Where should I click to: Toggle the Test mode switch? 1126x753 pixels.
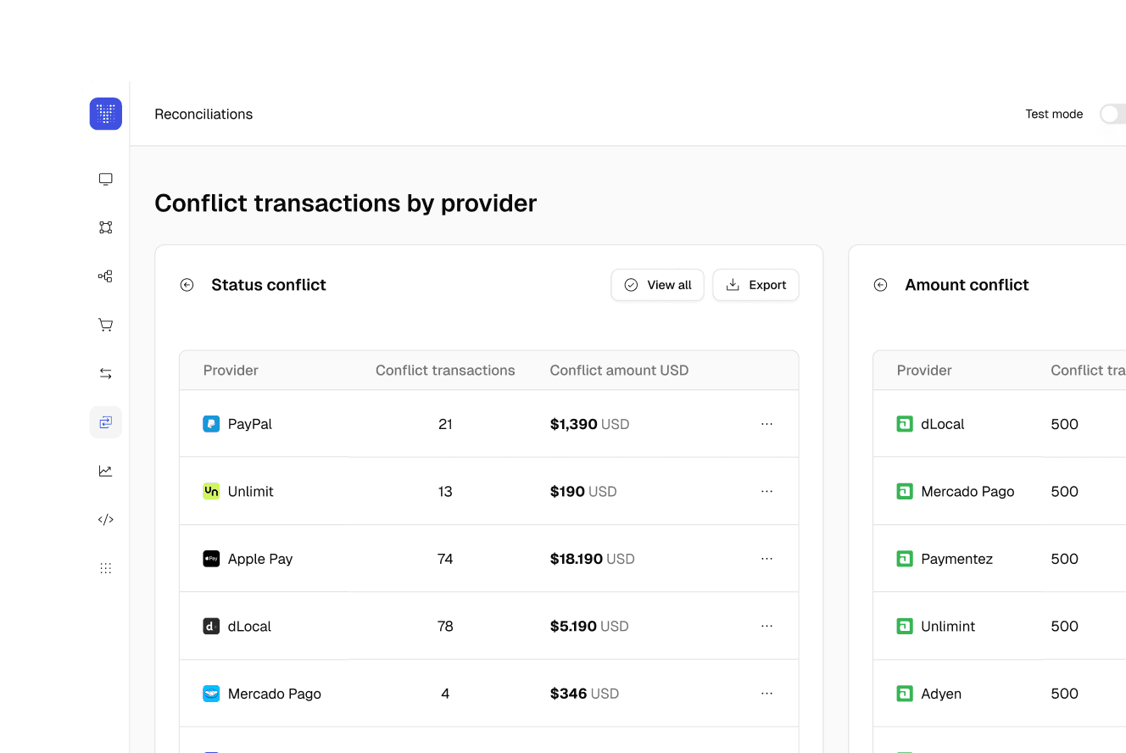[1113, 114]
